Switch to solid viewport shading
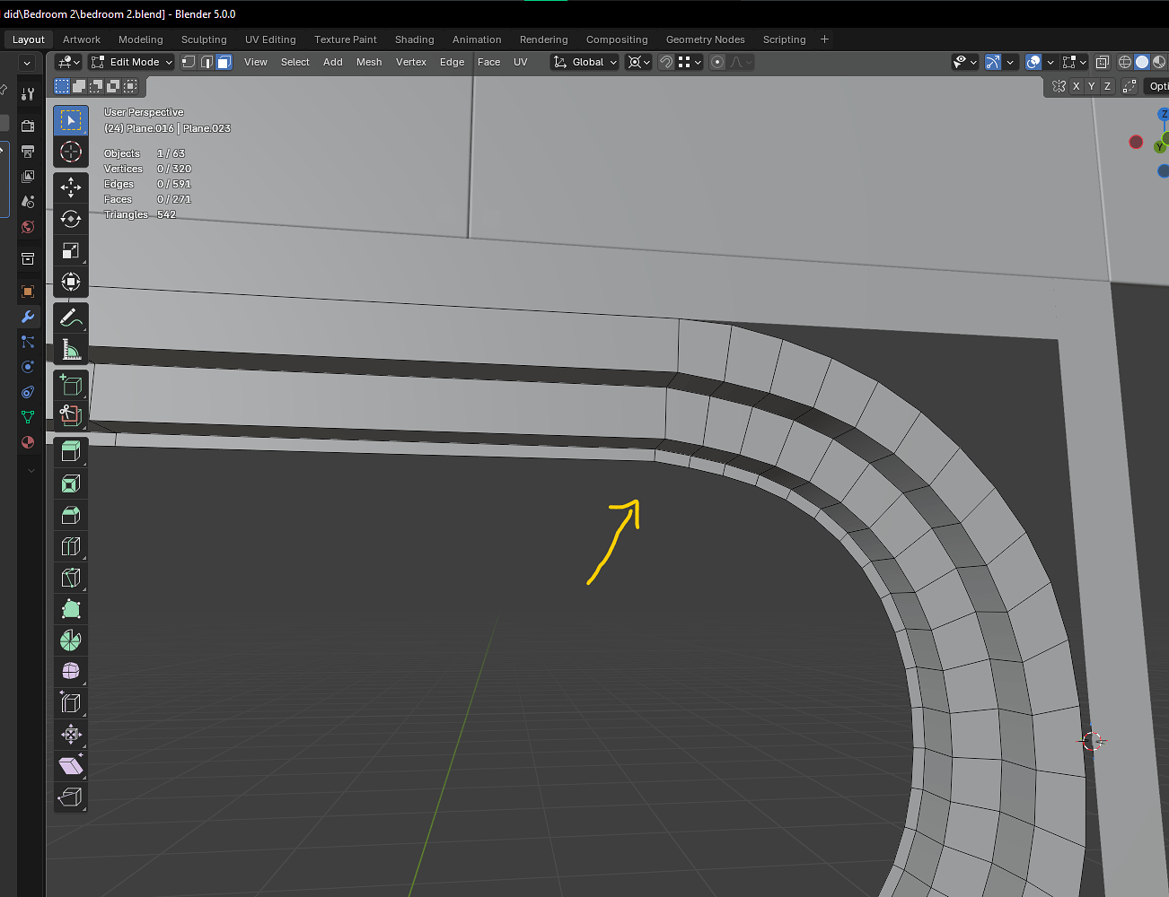The width and height of the screenshot is (1169, 897). click(x=1142, y=62)
